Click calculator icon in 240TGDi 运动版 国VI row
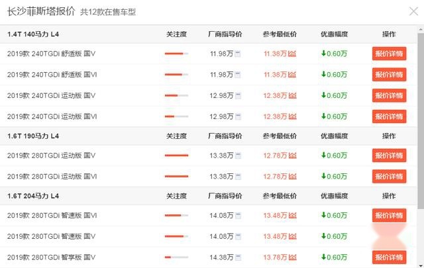Viewport: 424px width, 268px height. click(x=238, y=116)
